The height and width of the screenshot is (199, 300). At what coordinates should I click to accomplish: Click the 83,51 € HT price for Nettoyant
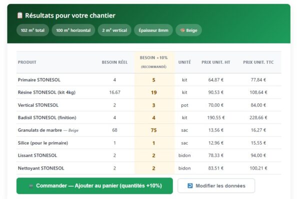click(216, 168)
